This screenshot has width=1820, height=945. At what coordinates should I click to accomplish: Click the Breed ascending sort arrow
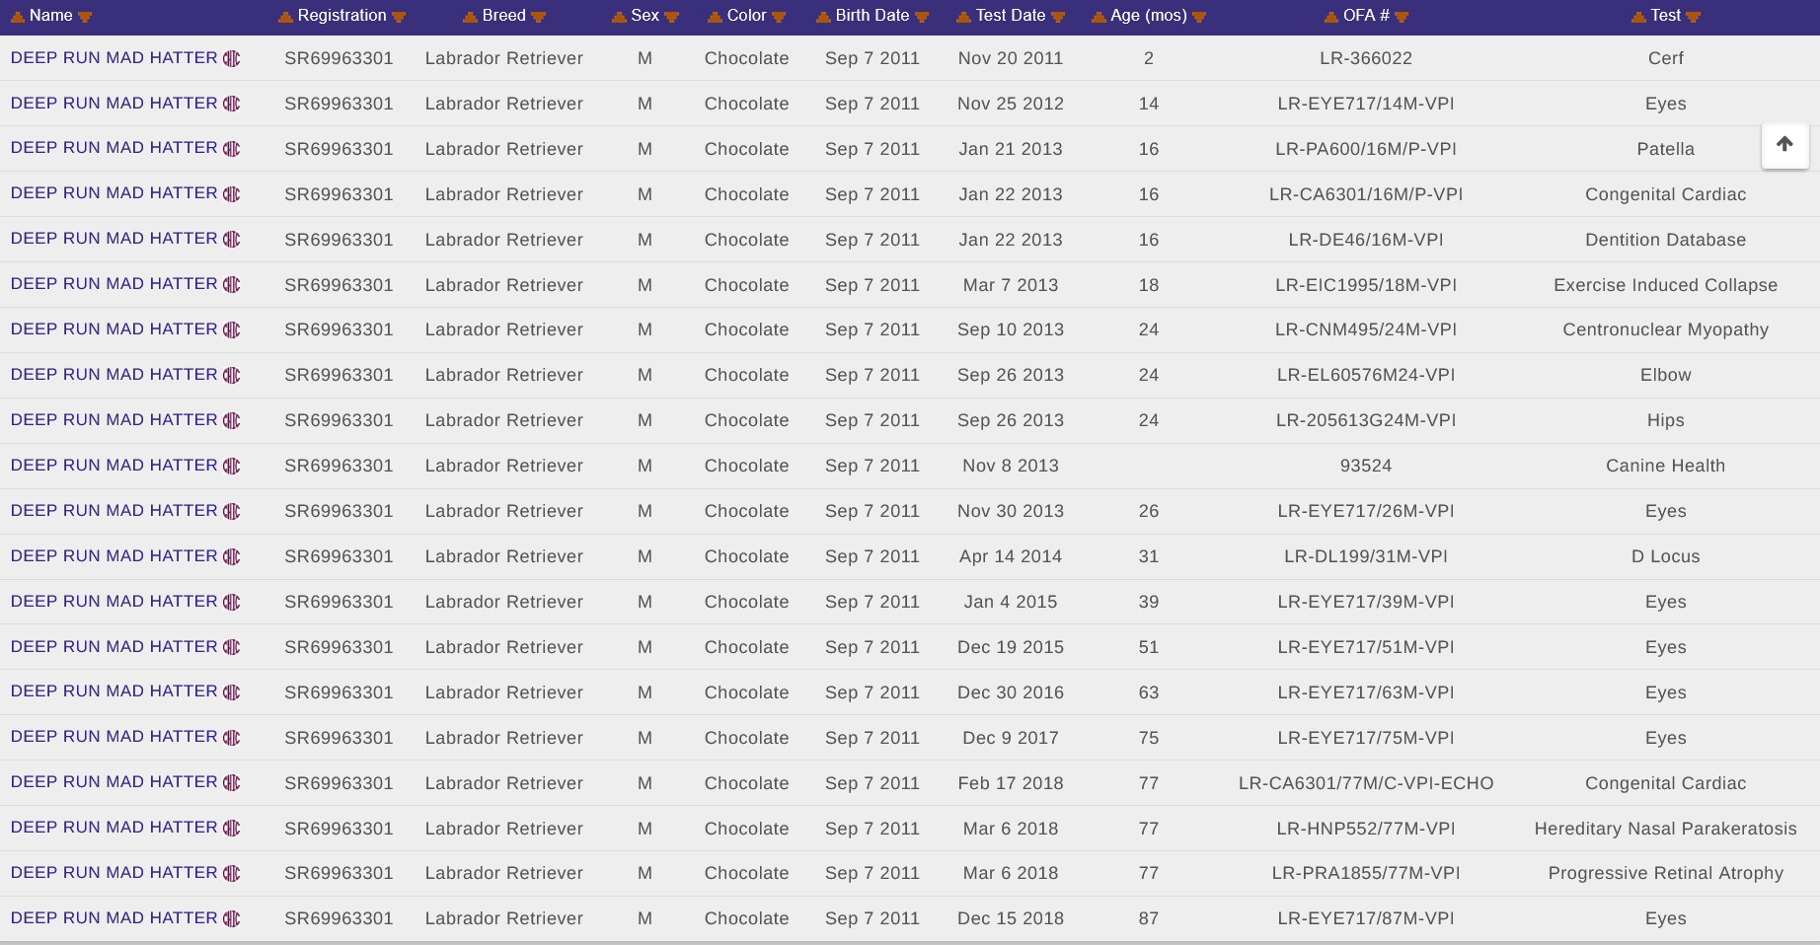tap(471, 17)
